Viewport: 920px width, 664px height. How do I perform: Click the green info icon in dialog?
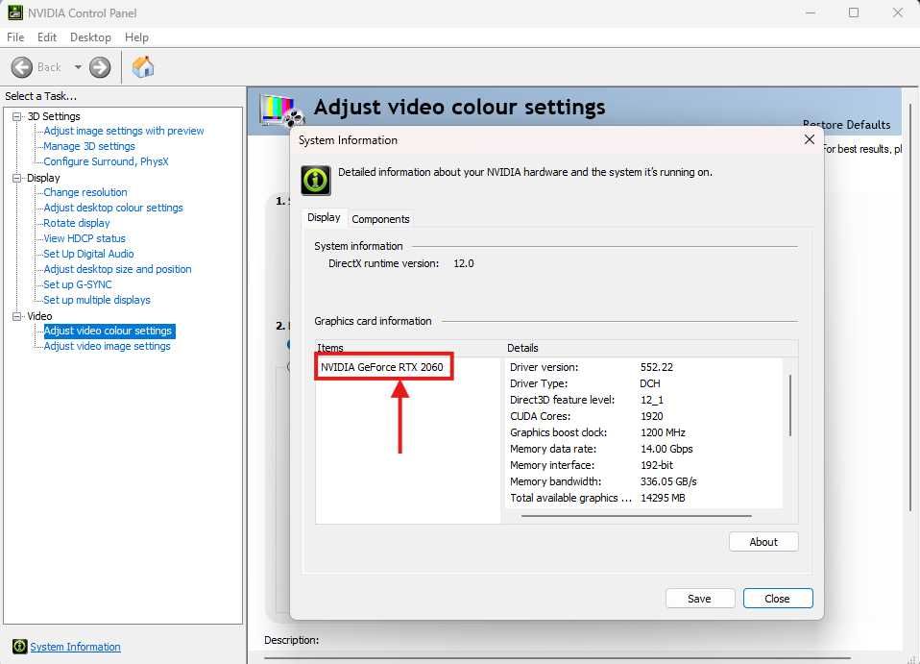316,180
